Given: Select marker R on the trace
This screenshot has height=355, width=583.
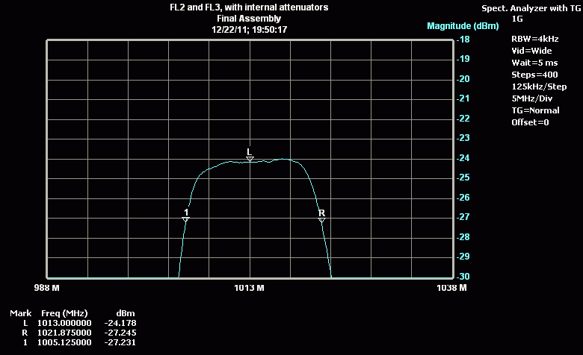Looking at the screenshot, I should point(322,216).
